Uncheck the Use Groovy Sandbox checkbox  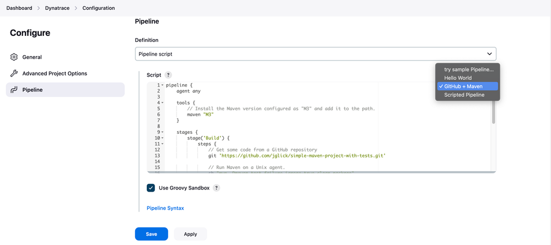[x=151, y=188]
